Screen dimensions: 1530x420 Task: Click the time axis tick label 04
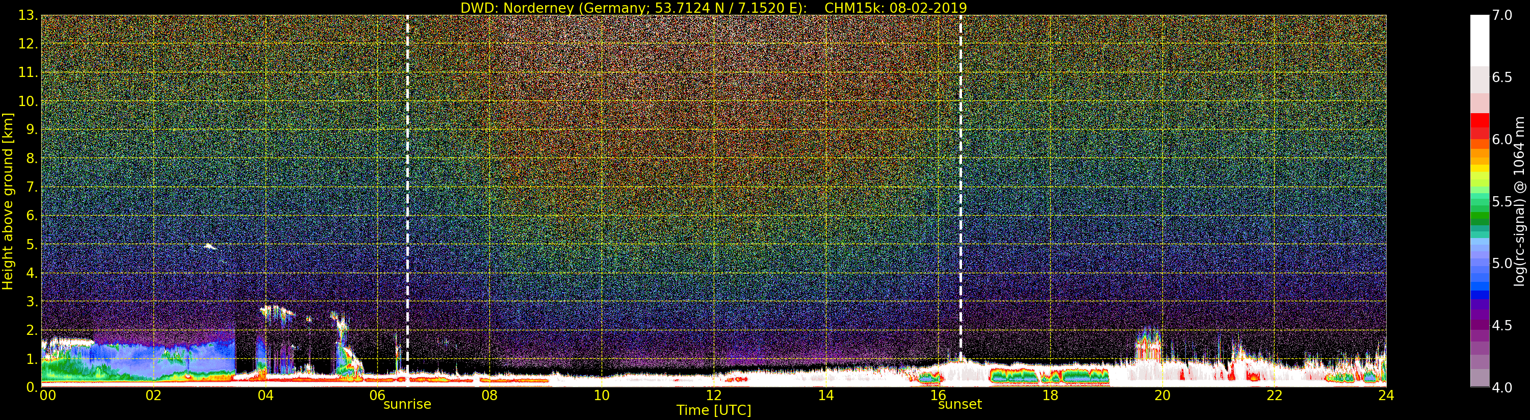(x=266, y=396)
